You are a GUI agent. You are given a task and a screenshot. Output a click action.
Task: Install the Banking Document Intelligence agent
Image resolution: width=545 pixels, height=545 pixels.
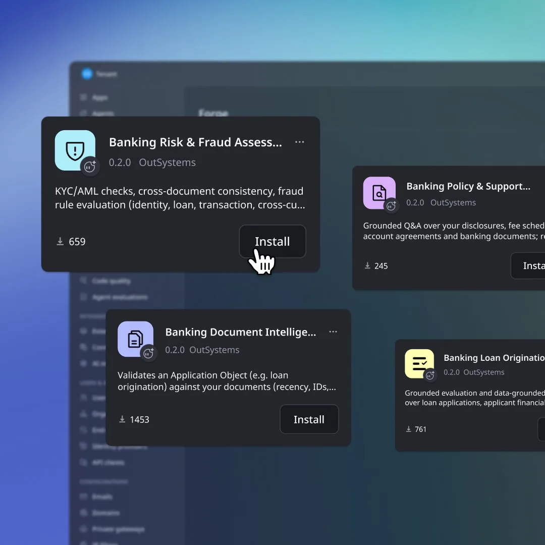pyautogui.click(x=309, y=419)
